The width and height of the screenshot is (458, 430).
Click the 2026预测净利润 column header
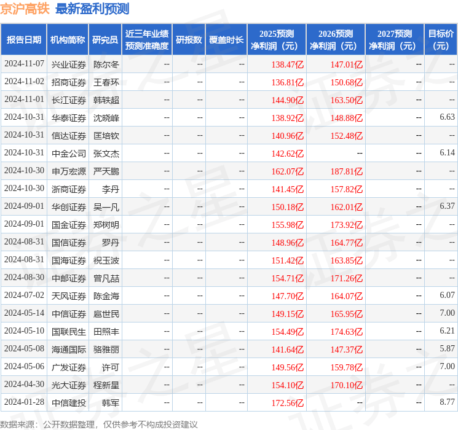(336, 40)
